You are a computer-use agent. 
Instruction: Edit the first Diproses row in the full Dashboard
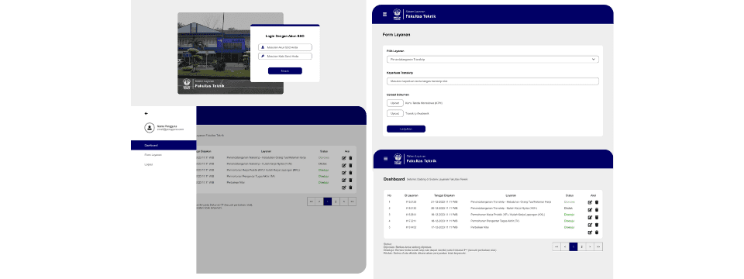pos(590,202)
